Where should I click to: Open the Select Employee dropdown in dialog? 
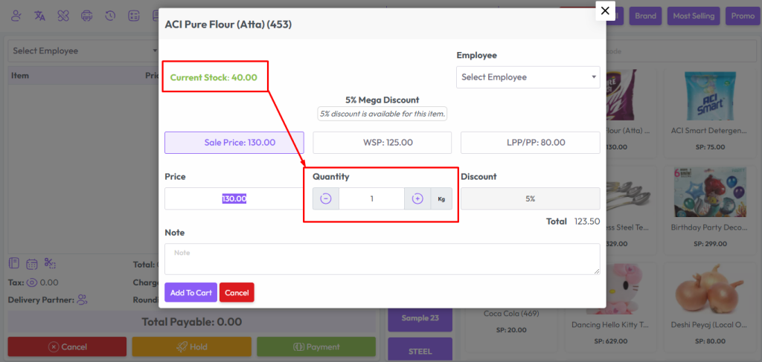(x=528, y=77)
